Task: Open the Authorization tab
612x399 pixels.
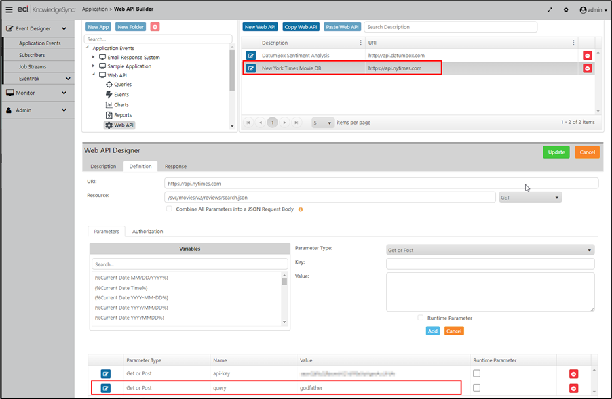Action: (147, 232)
